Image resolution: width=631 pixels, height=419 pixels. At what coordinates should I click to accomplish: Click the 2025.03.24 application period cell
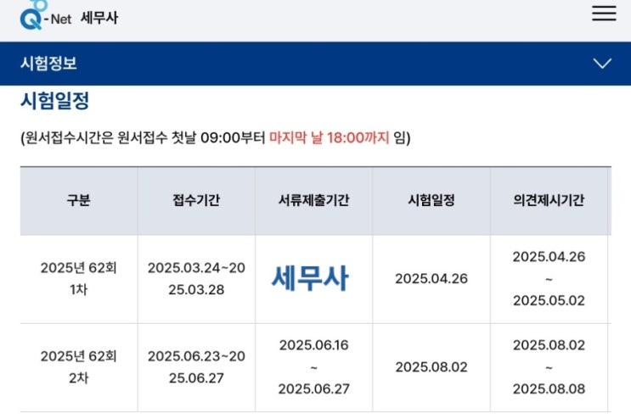coord(196,278)
